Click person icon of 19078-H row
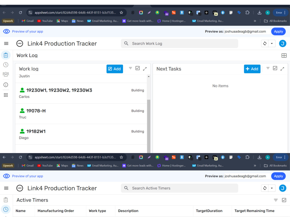Viewport: 290px width, 217px height. pos(22,111)
